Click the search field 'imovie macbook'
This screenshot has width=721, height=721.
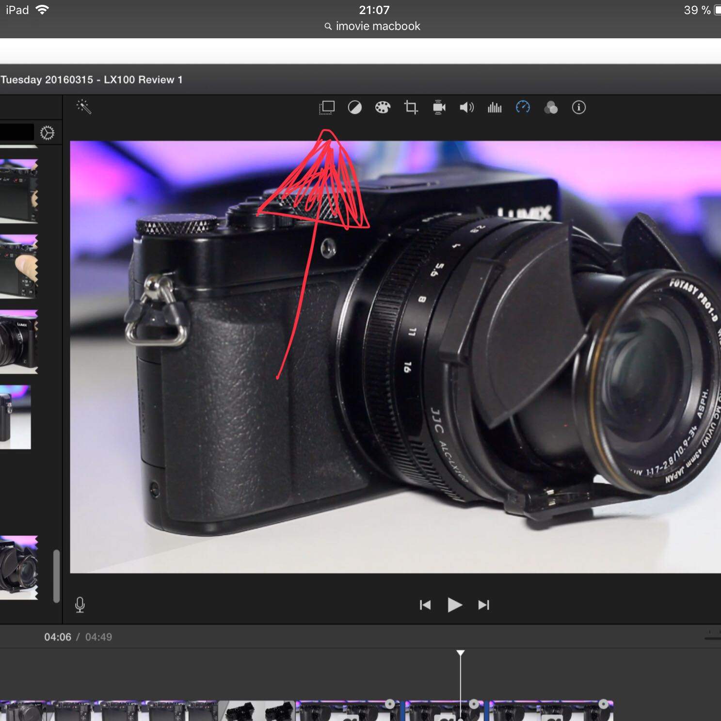point(372,26)
